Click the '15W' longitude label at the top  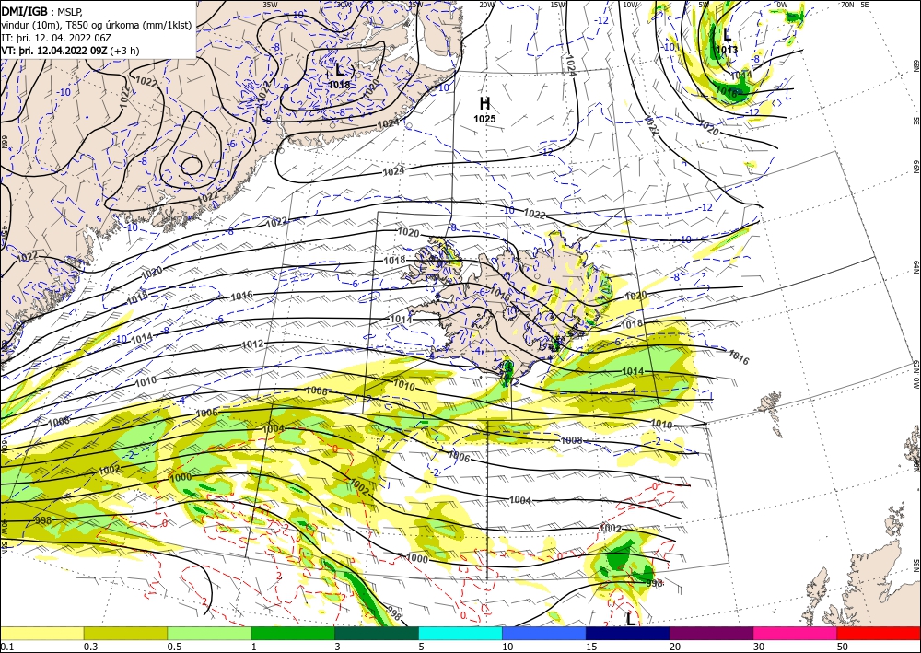tap(558, 5)
